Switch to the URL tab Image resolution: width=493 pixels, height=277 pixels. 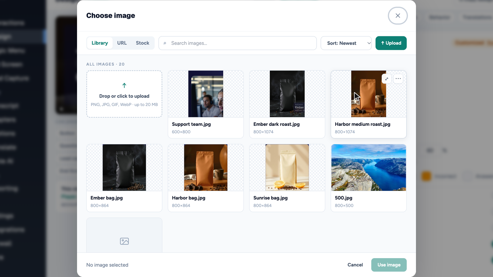click(122, 43)
